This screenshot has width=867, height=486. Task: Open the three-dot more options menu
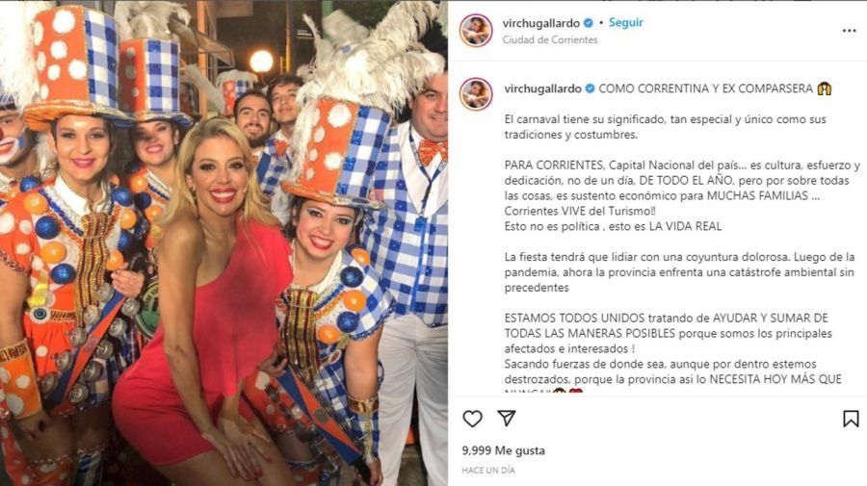850,31
